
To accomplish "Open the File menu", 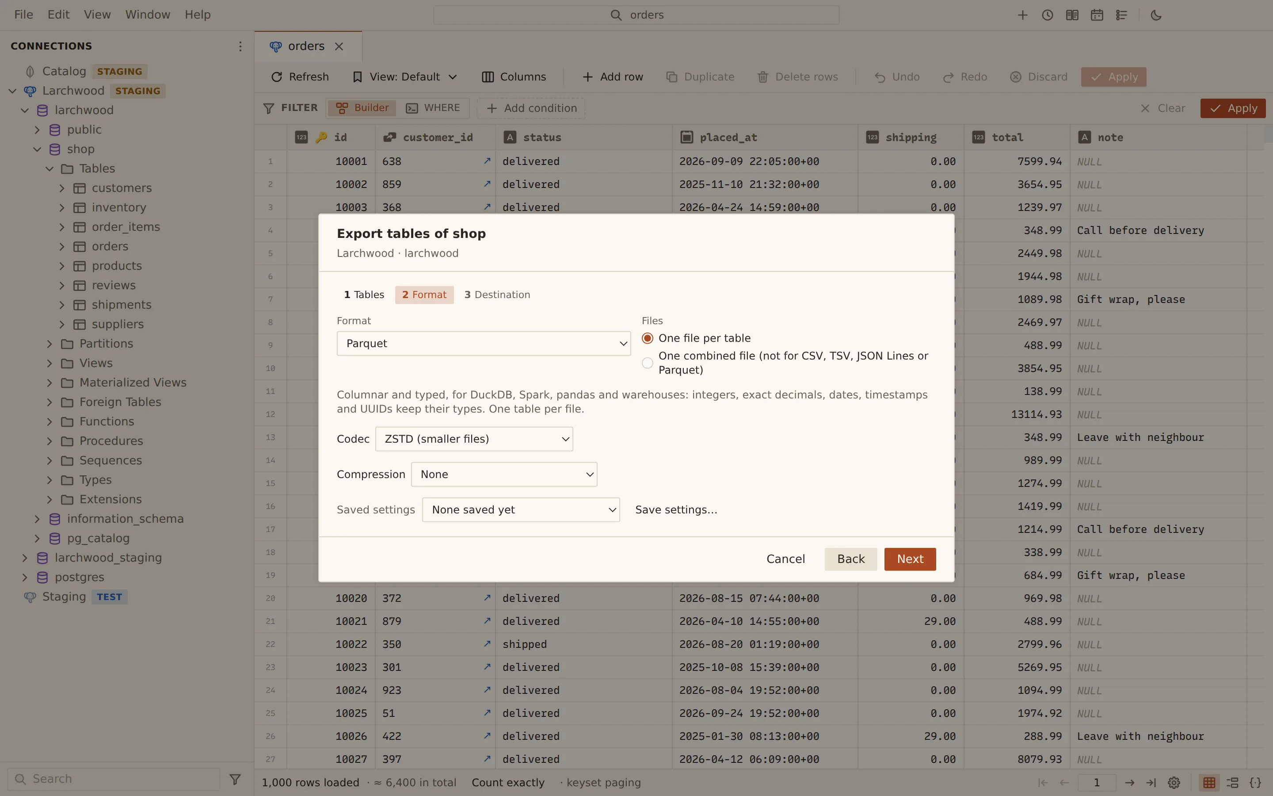I will [24, 15].
